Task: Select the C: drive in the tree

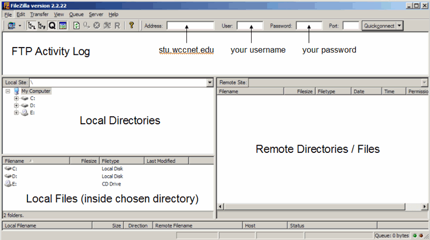Action: (x=33, y=98)
